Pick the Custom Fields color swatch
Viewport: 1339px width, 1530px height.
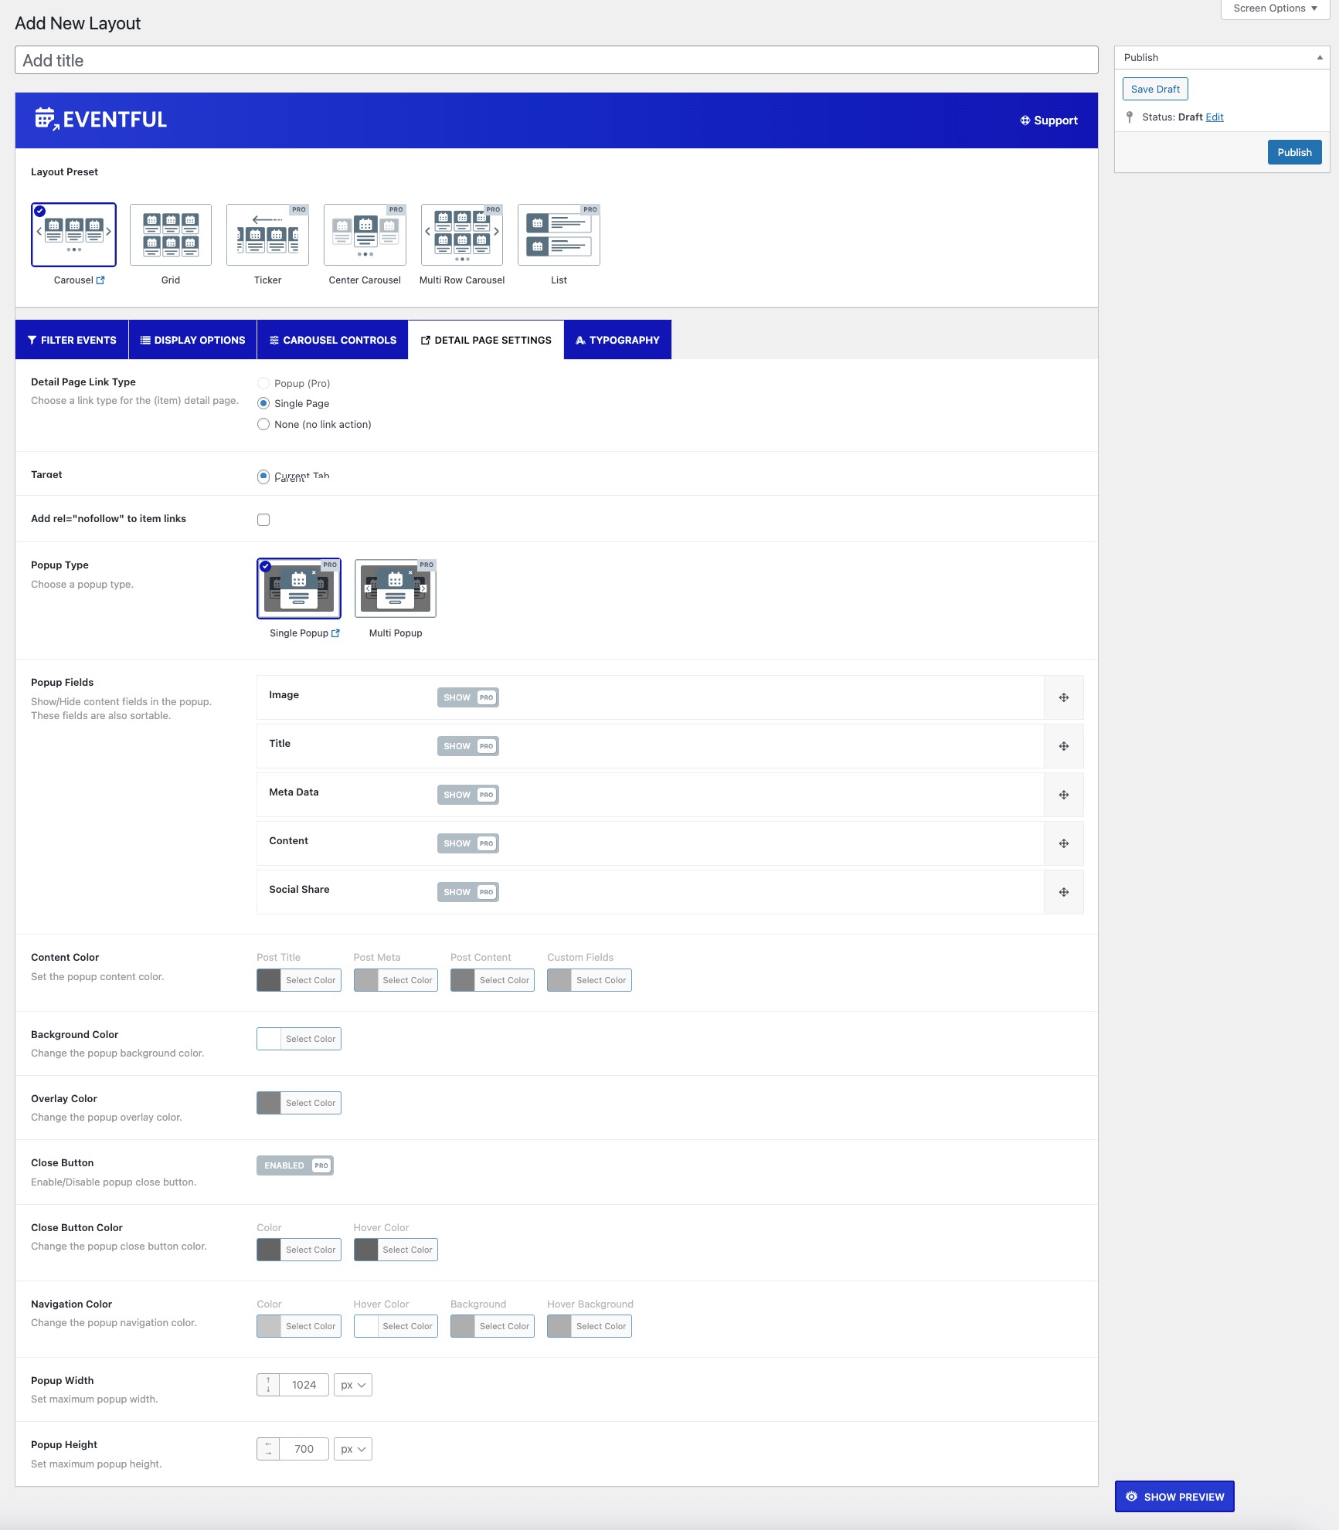click(559, 980)
